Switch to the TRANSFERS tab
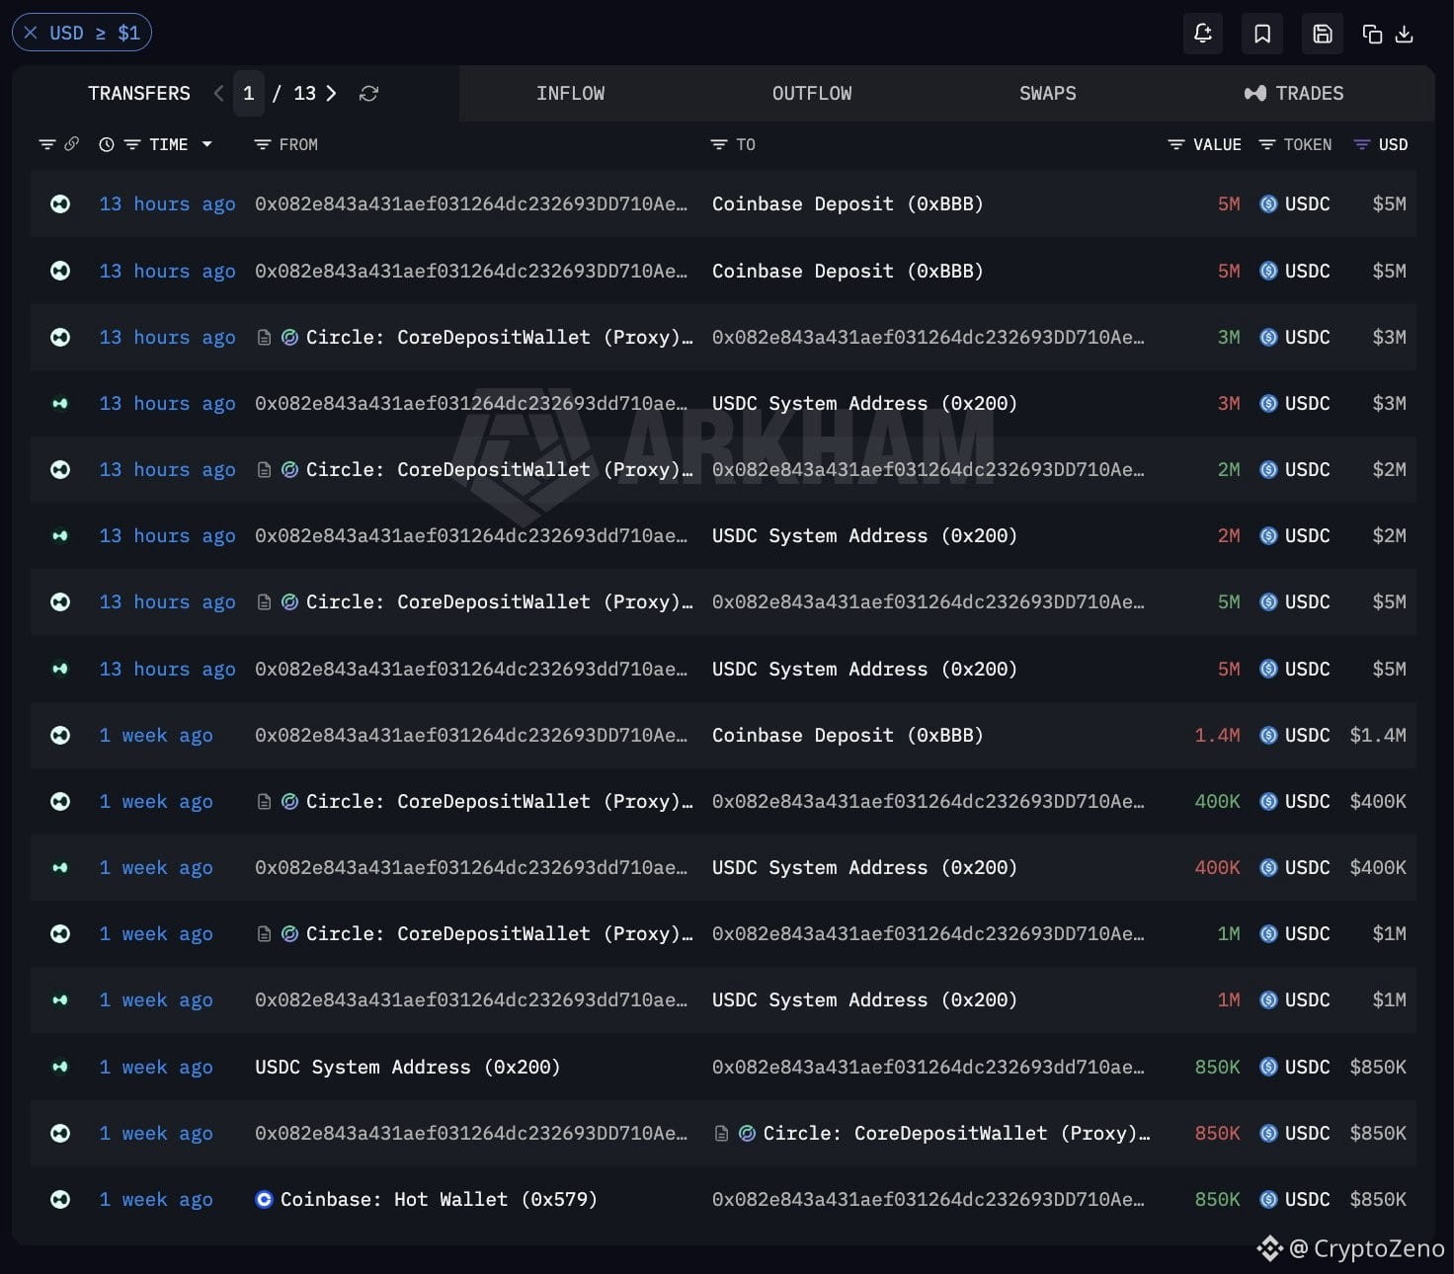The height and width of the screenshot is (1274, 1454). [x=139, y=93]
